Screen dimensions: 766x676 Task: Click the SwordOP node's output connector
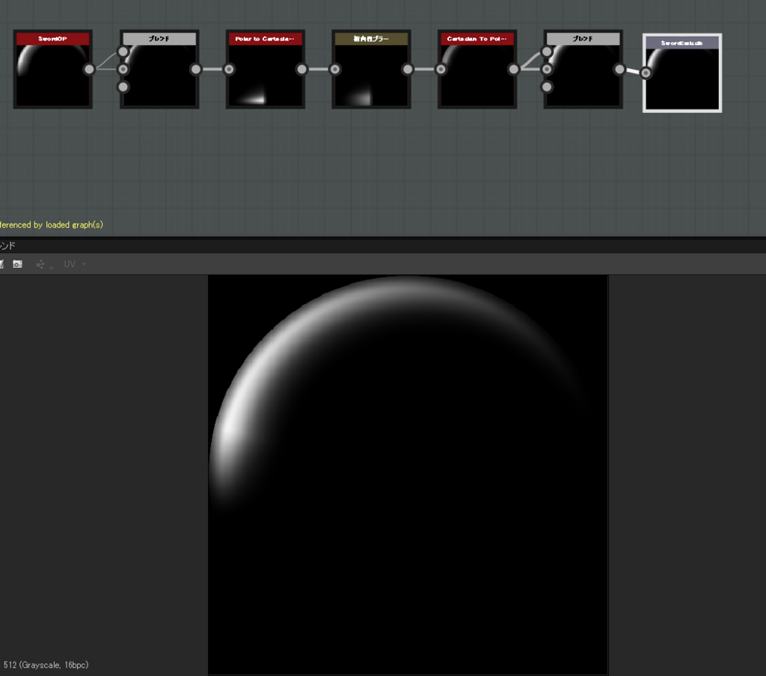pyautogui.click(x=89, y=70)
